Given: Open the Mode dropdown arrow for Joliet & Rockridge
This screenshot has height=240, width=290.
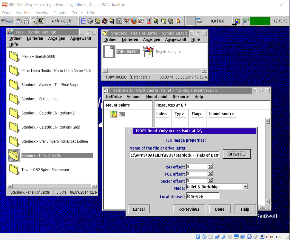Looking at the screenshot, I should pos(245,187).
